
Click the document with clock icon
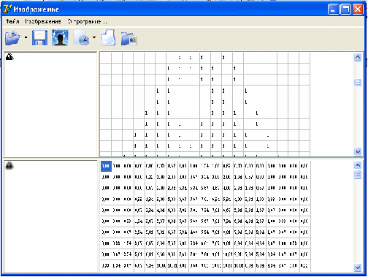82,38
